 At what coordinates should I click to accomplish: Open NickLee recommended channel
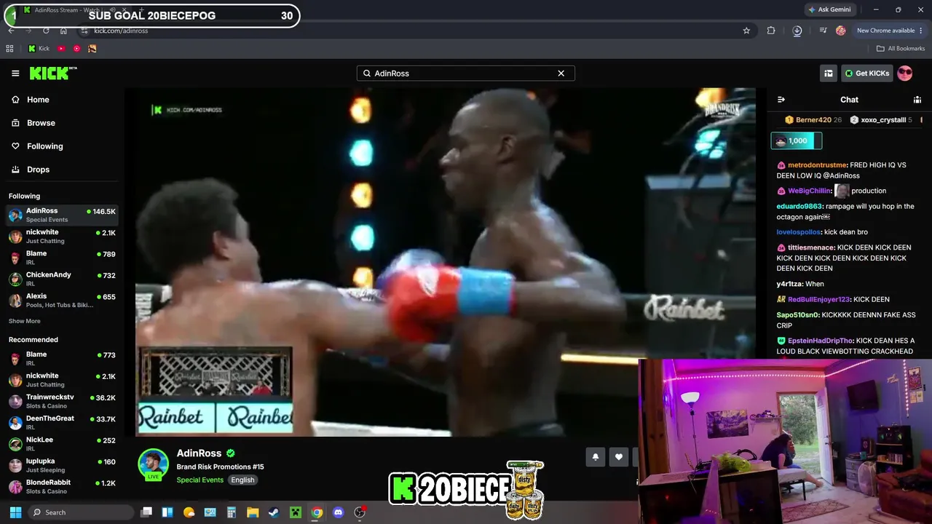(62, 444)
